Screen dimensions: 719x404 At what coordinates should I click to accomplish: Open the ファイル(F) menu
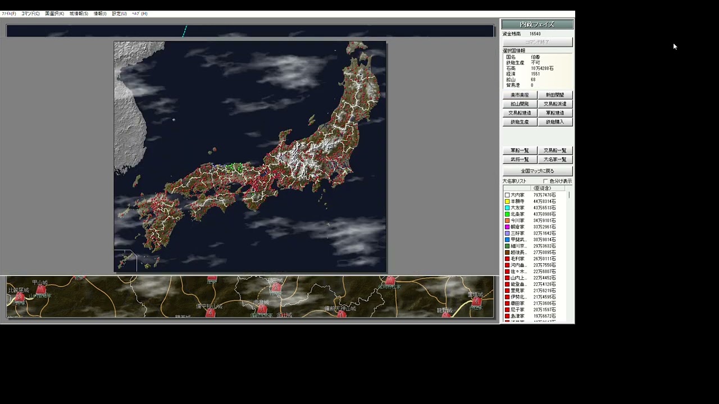8,13
